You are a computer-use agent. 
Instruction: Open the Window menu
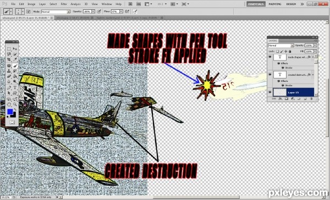[x=107, y=4]
